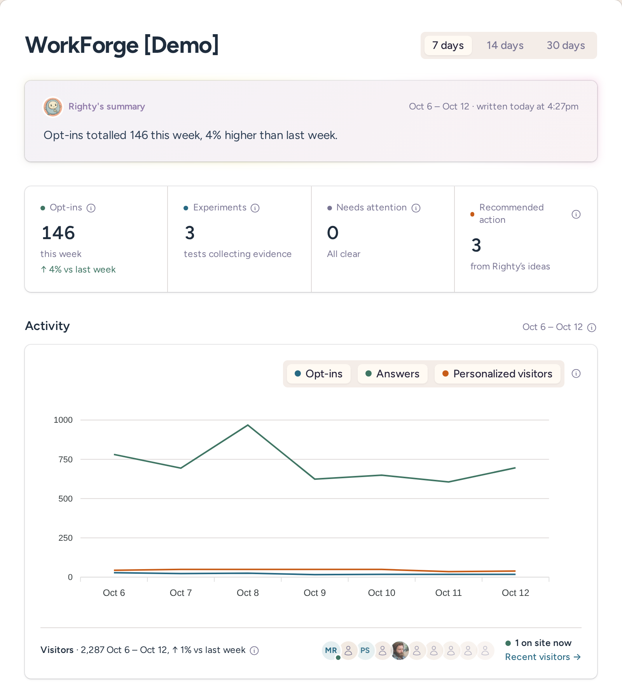Toggle the Opt-ins series in the chart
622x691 pixels.
point(319,374)
